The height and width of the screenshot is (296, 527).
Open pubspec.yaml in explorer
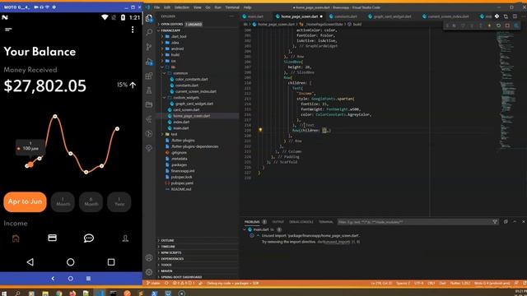click(182, 183)
